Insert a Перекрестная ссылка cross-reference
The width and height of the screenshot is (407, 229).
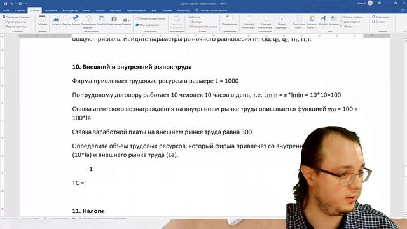(203, 27)
